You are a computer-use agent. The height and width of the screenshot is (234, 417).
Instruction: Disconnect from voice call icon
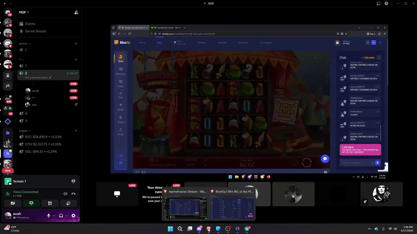73,194
